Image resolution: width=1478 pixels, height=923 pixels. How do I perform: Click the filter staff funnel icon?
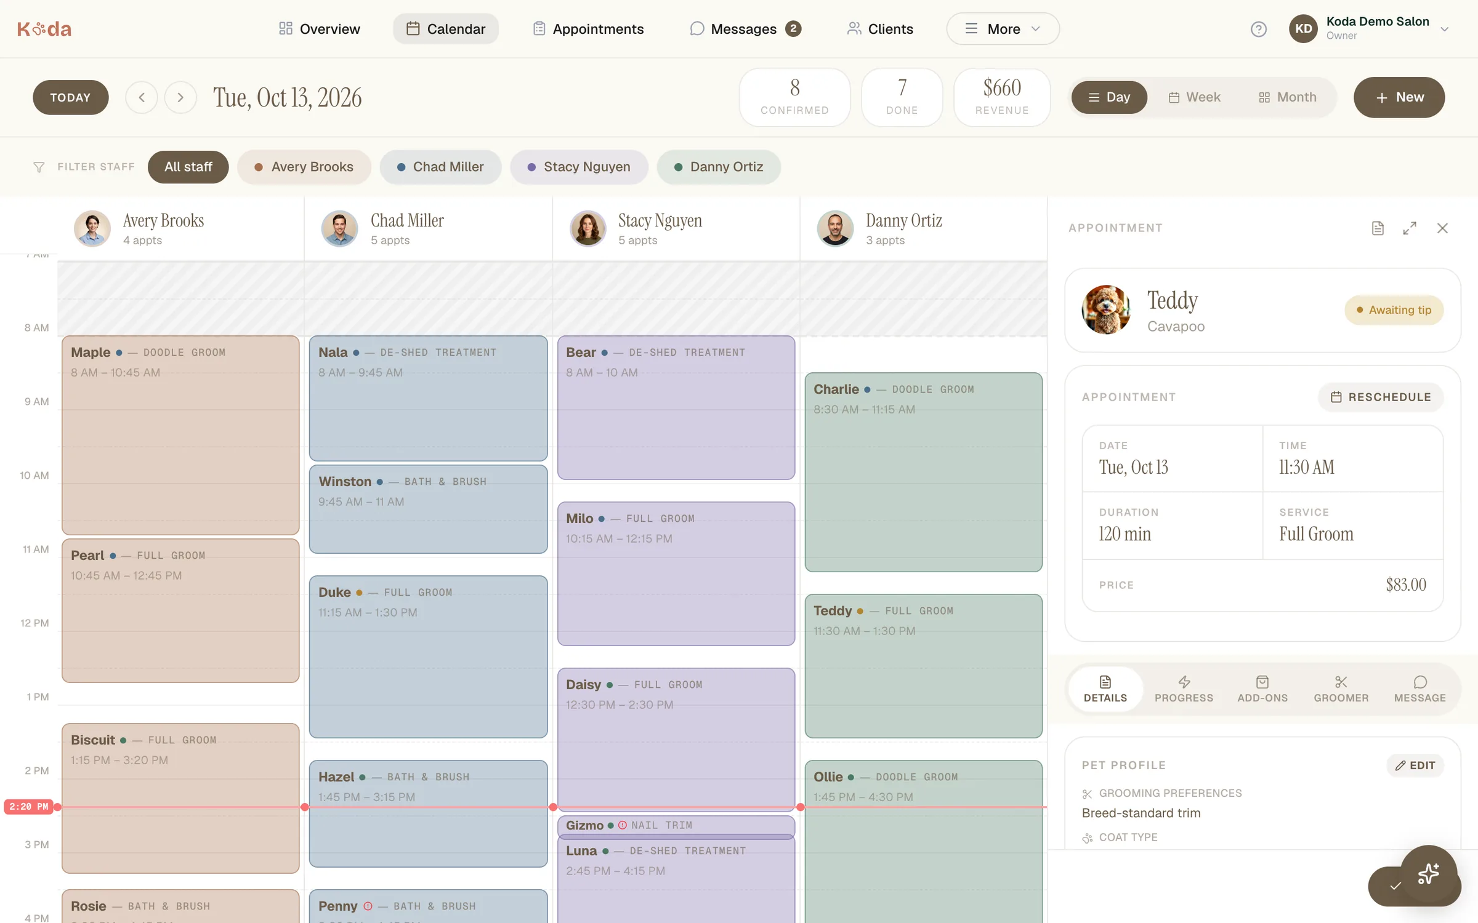pyautogui.click(x=39, y=167)
